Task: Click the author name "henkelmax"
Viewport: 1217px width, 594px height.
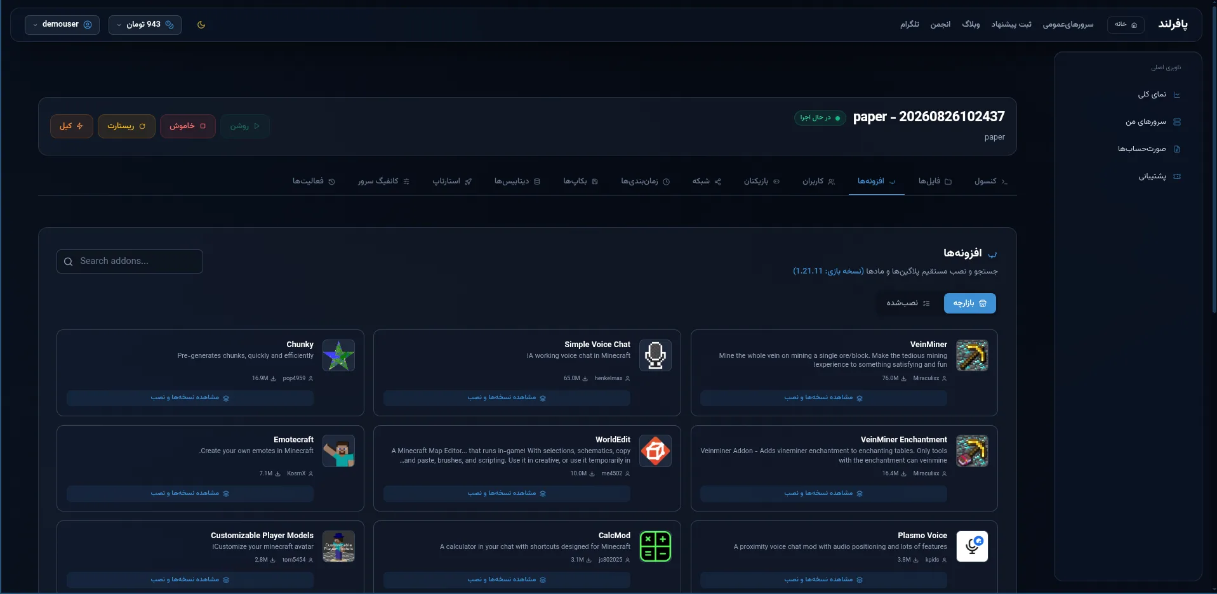Action: (608, 378)
